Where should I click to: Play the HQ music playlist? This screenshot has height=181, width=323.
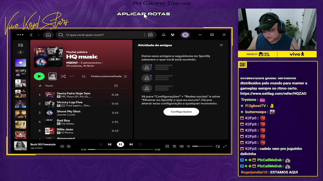point(39,76)
